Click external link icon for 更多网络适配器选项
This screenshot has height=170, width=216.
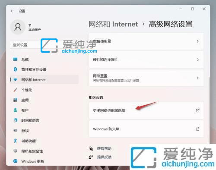[197, 110]
